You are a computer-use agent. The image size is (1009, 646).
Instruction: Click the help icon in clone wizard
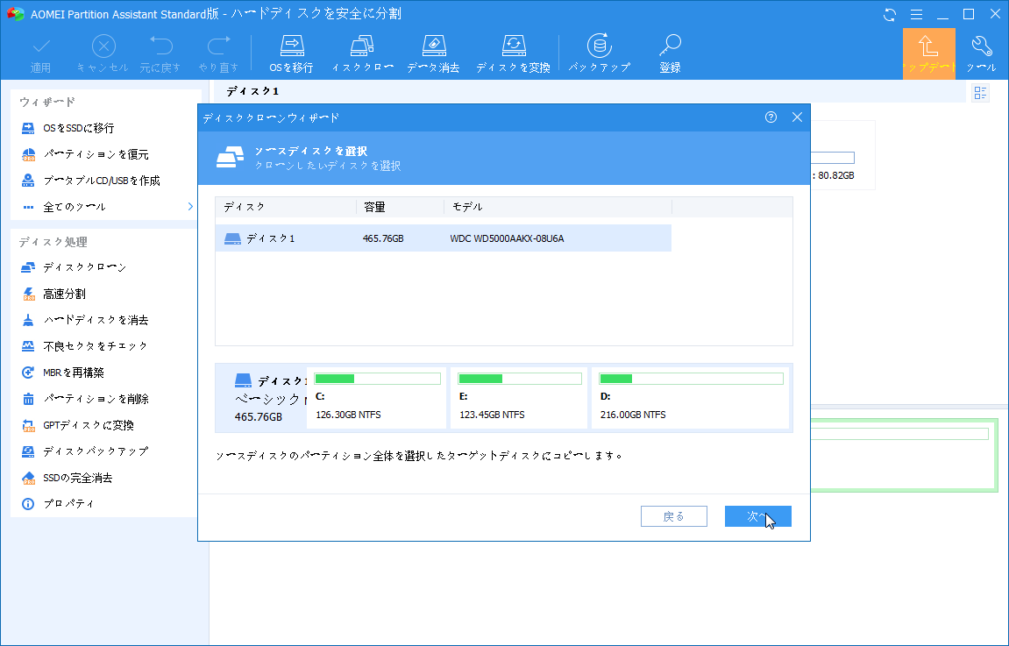point(771,117)
